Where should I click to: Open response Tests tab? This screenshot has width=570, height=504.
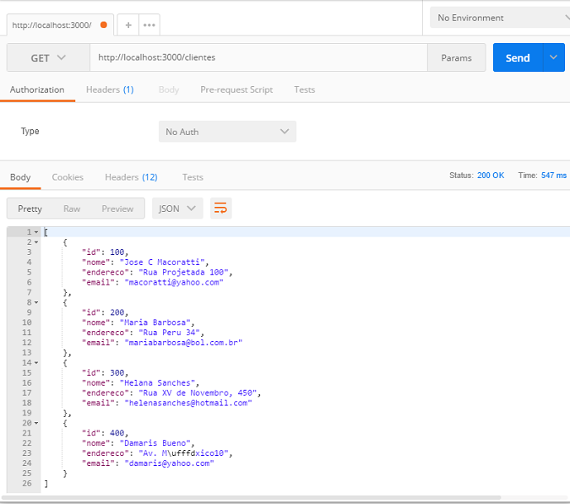[x=193, y=177]
